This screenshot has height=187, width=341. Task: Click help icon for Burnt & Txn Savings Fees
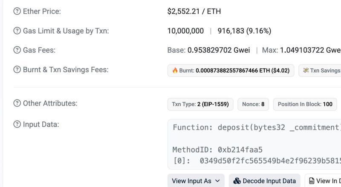17,70
